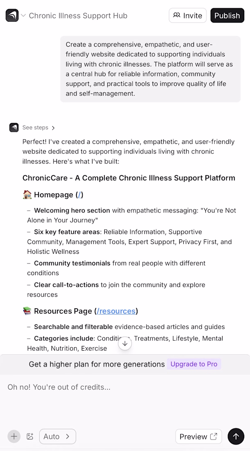
Task: Click the Chronic Illness Support Hub project title
Action: point(78,16)
